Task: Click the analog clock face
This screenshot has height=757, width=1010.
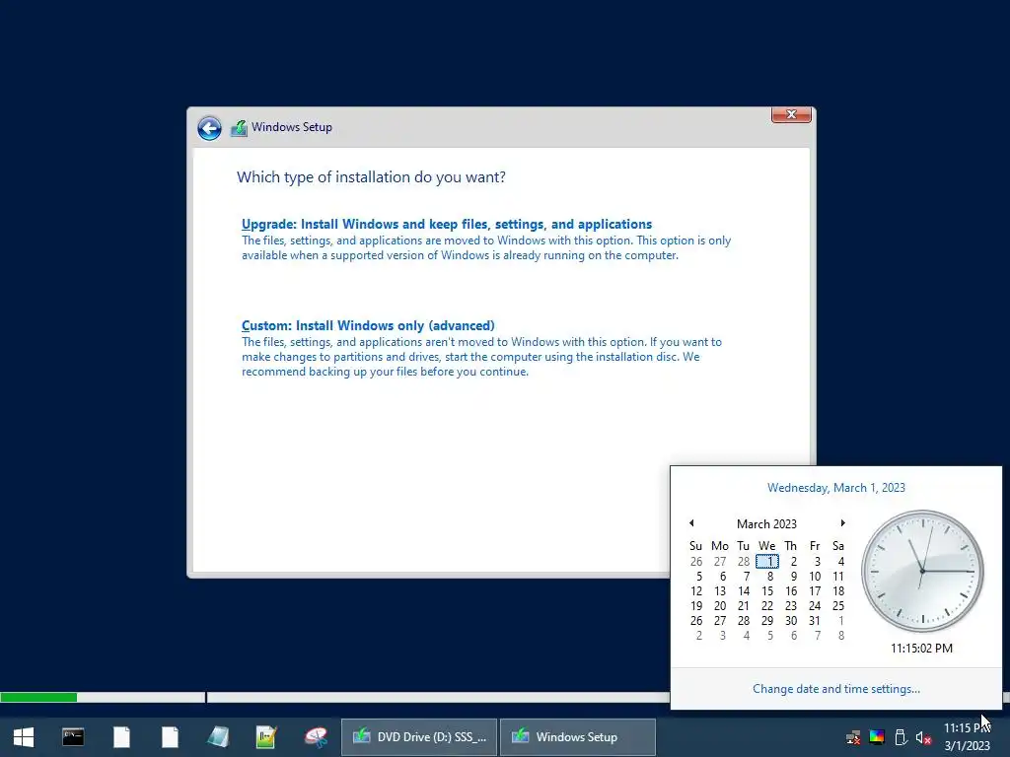Action: coord(922,571)
